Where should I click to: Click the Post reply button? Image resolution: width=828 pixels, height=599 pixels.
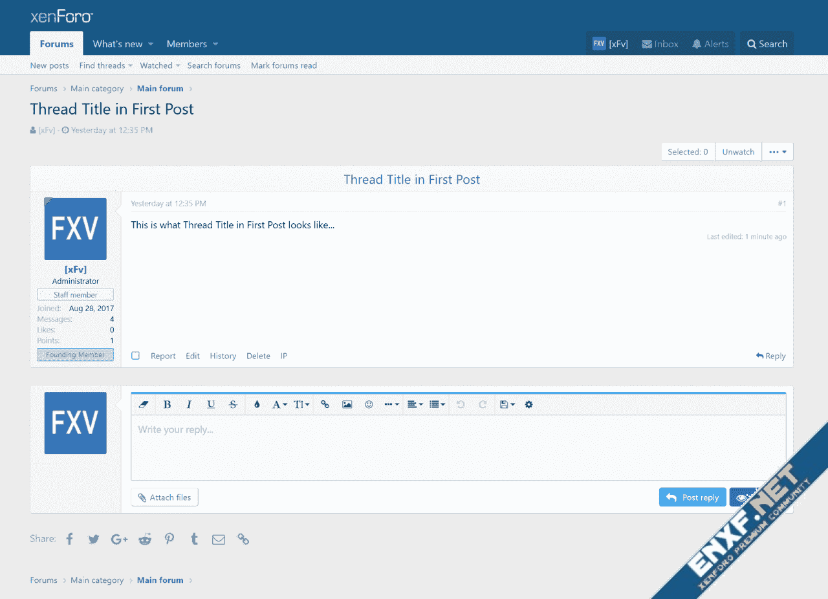click(693, 497)
